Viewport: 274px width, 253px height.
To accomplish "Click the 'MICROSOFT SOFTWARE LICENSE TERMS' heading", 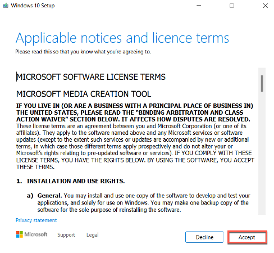I will click(91, 77).
